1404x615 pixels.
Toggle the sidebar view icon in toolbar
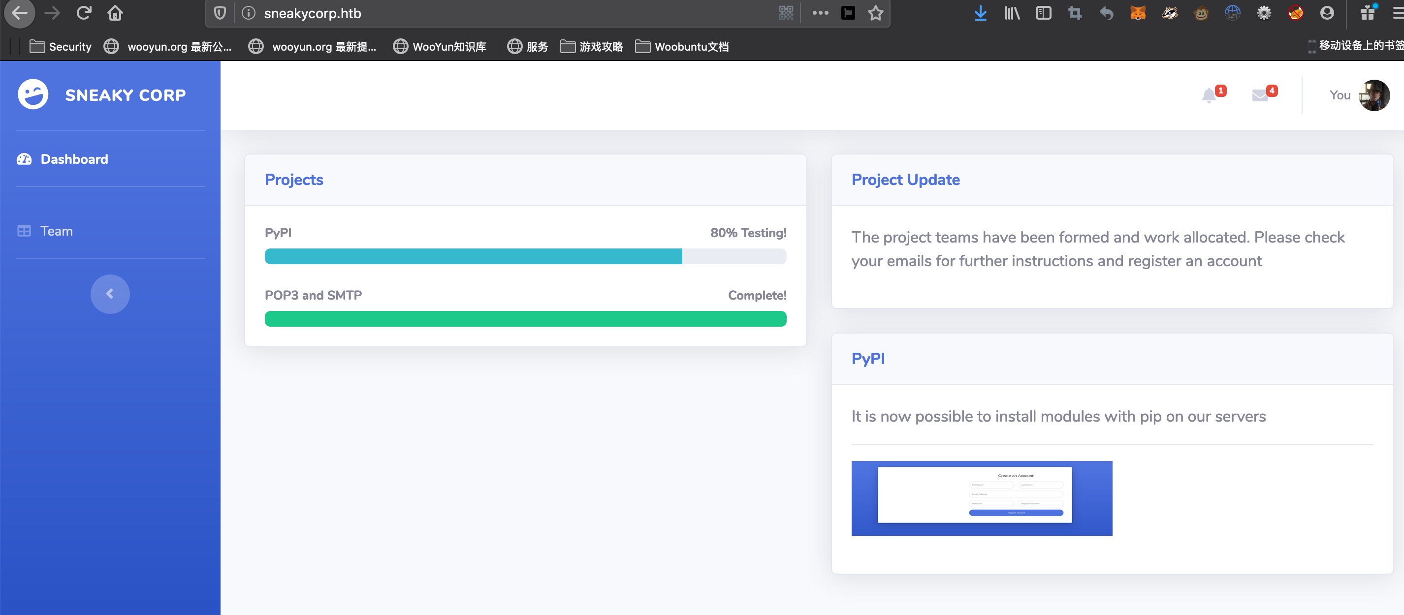click(x=1043, y=13)
